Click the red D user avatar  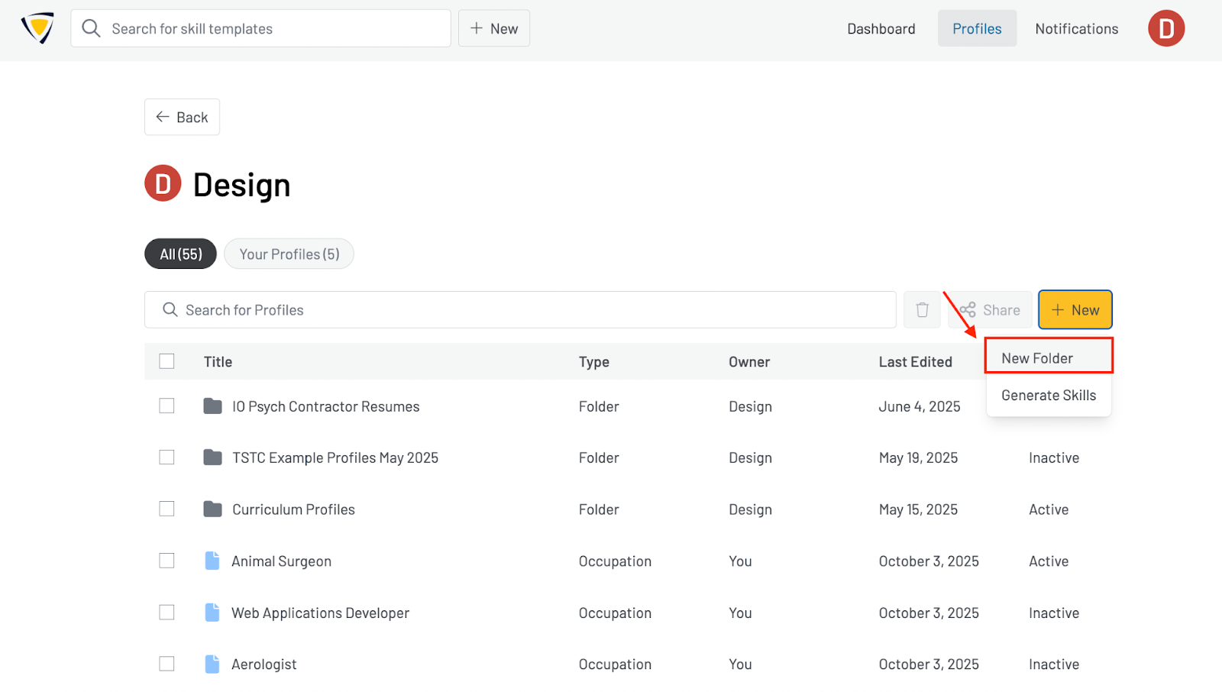(1165, 28)
